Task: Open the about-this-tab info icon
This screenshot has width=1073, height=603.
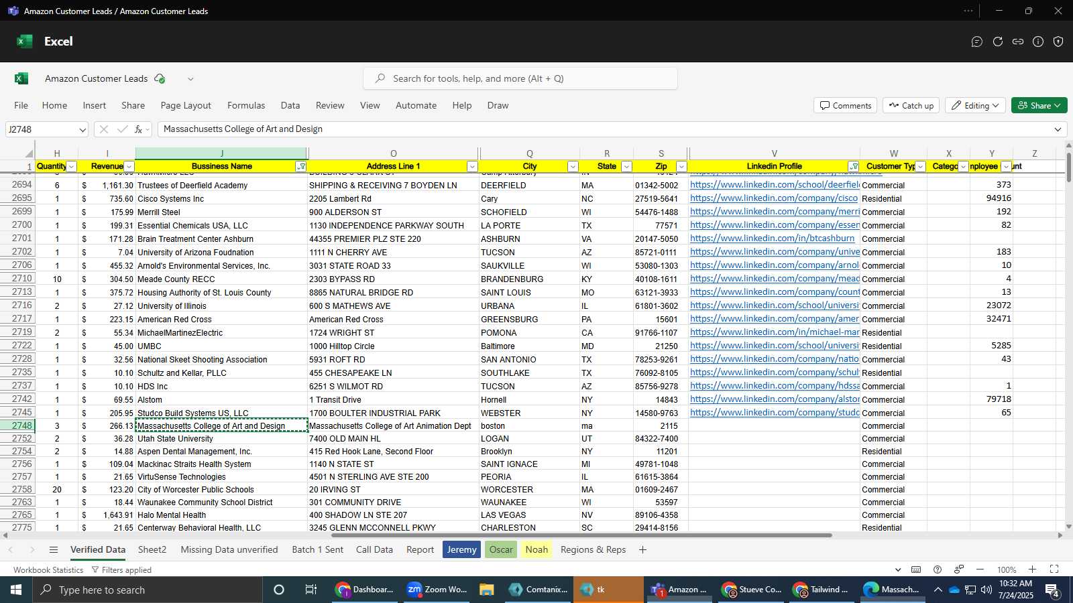Action: coord(1038,42)
